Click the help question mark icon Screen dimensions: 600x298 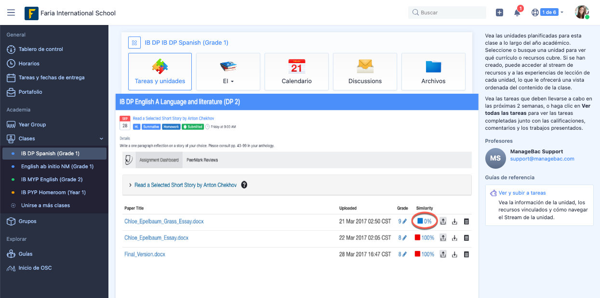(244, 185)
